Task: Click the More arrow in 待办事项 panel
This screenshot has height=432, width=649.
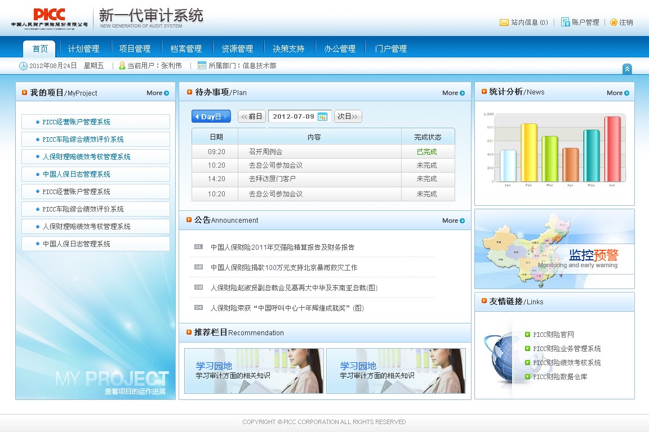Action: click(462, 93)
